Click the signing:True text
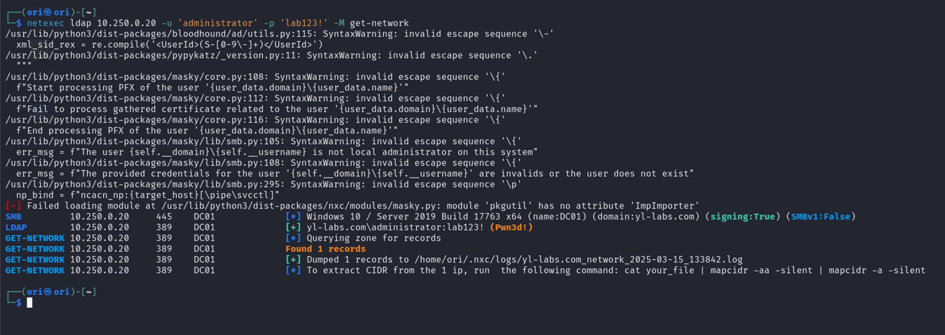Image resolution: width=945 pixels, height=335 pixels. tap(743, 216)
